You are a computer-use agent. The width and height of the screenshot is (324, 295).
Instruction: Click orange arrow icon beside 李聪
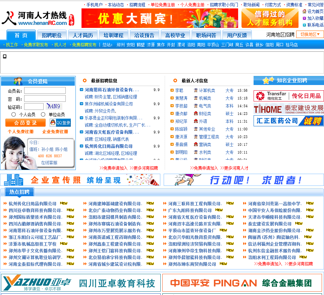click(x=172, y=90)
